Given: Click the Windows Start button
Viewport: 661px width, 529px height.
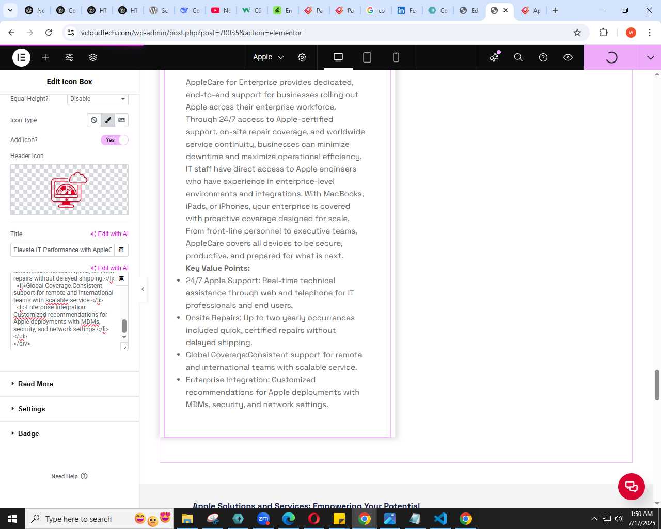Looking at the screenshot, I should tap(12, 519).
